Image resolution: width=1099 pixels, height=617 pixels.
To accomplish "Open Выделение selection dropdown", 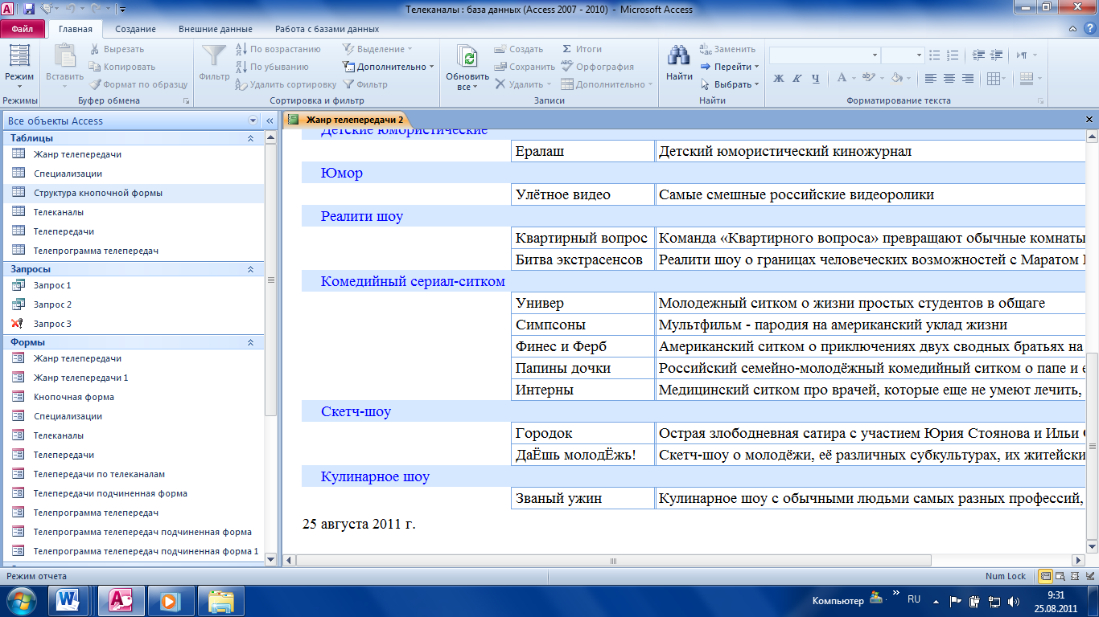I will [x=377, y=49].
